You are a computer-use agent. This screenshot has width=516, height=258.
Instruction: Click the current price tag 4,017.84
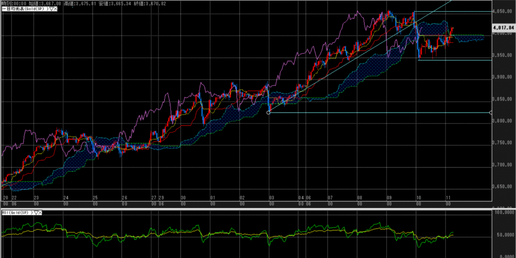point(504,28)
